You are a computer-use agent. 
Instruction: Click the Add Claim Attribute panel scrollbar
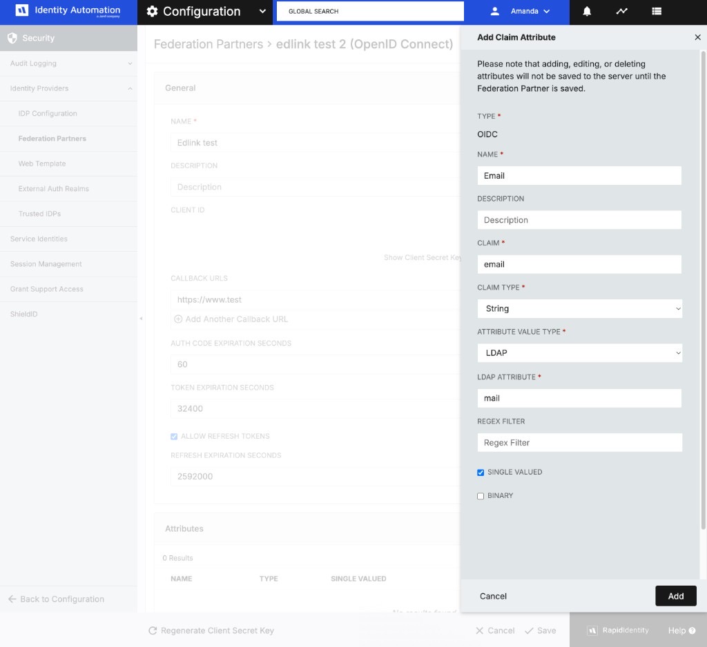[x=703, y=290]
